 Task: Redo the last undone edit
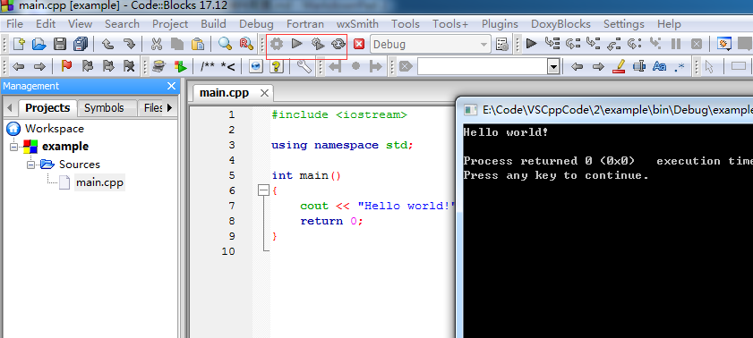pyautogui.click(x=129, y=44)
